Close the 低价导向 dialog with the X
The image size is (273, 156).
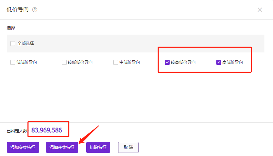tap(260, 10)
